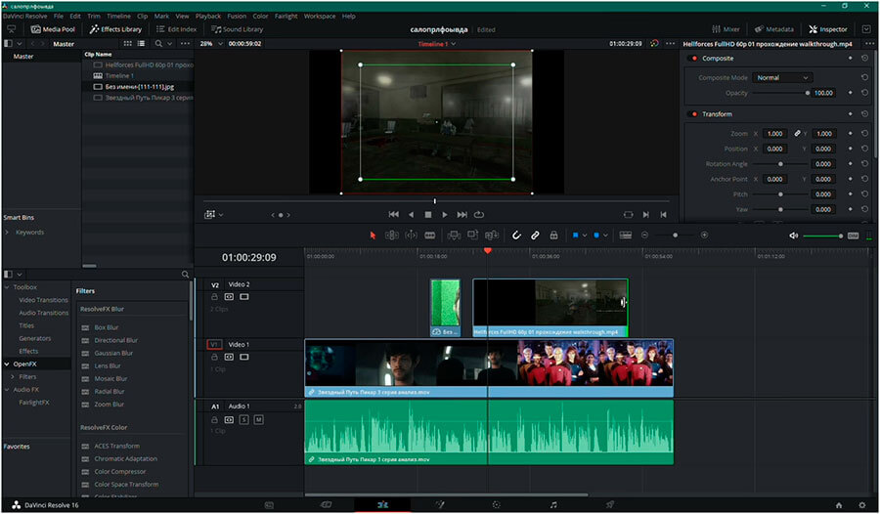This screenshot has height=514, width=880.
Task: Toggle Loop playback button
Action: (x=479, y=214)
